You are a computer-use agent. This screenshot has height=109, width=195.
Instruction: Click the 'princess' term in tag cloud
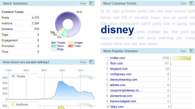pos(129,11)
